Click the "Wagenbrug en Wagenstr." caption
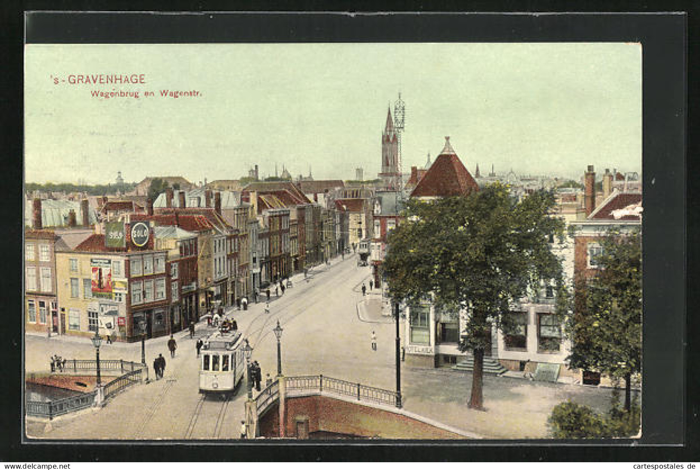700x470 pixels. (x=146, y=93)
